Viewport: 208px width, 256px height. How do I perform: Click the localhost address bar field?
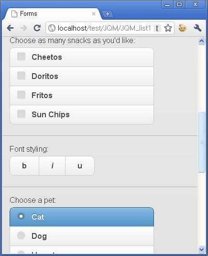[x=104, y=28]
